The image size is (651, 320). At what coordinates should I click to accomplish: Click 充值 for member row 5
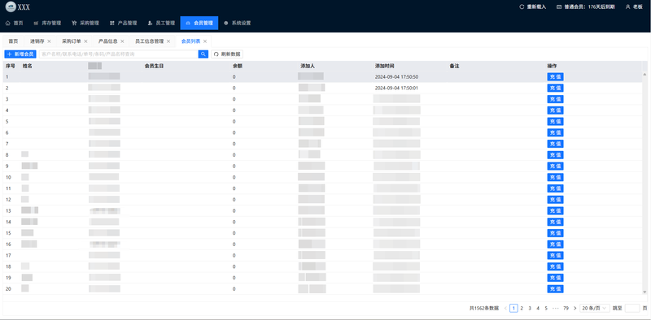click(x=555, y=122)
